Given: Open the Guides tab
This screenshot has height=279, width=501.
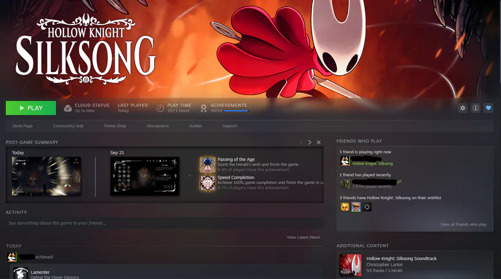Looking at the screenshot, I should [x=195, y=126].
